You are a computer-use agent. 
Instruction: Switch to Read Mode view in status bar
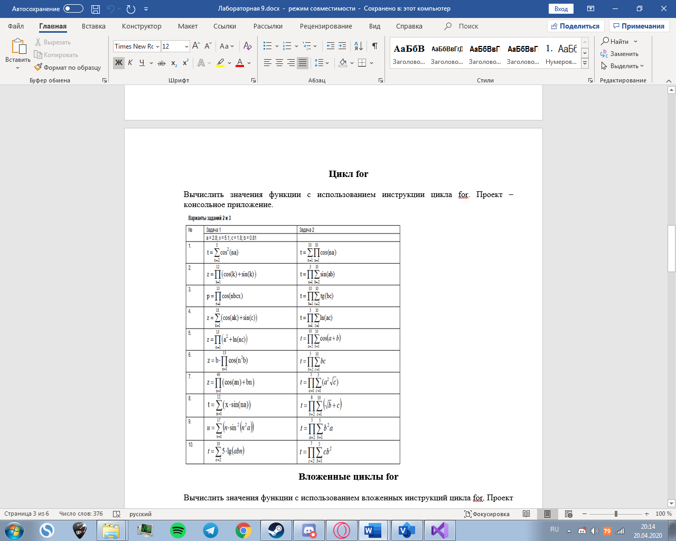526,514
